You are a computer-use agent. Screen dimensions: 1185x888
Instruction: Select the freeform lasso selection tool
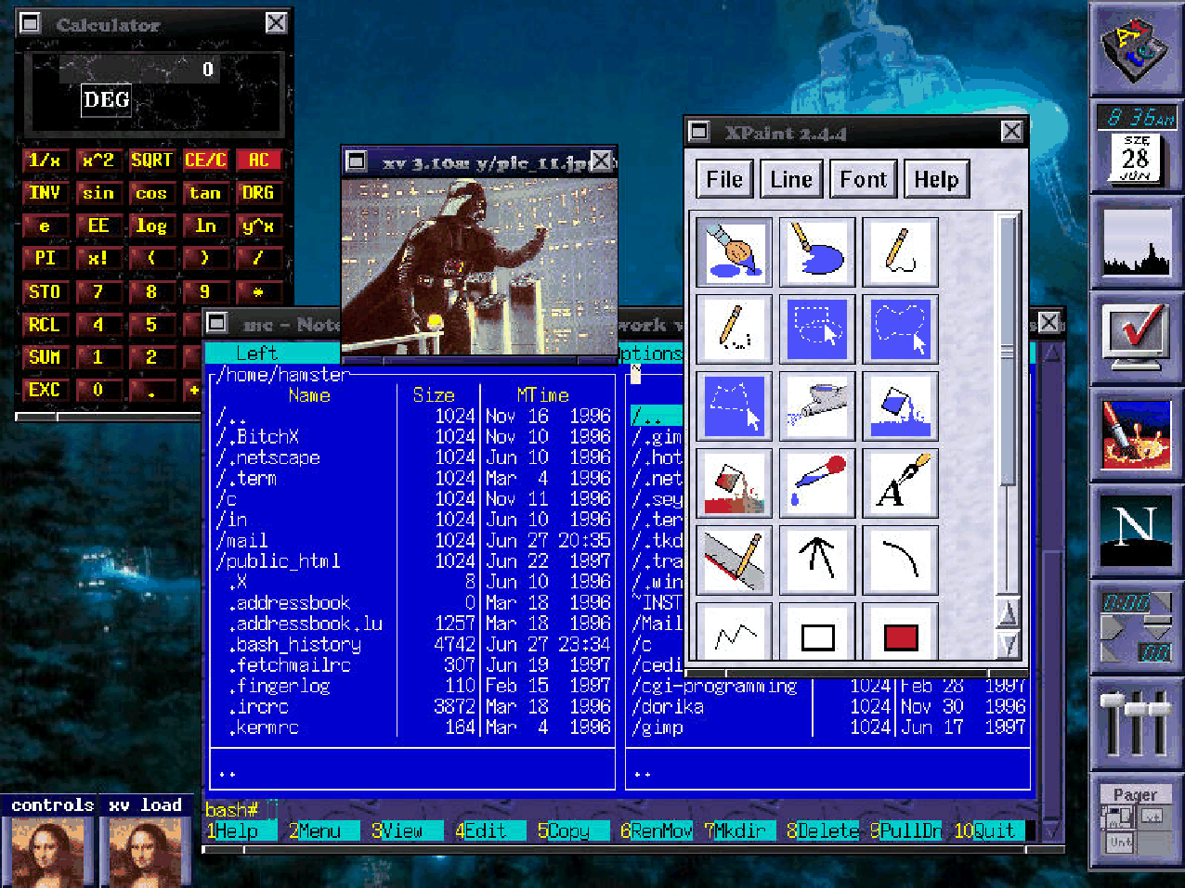900,328
